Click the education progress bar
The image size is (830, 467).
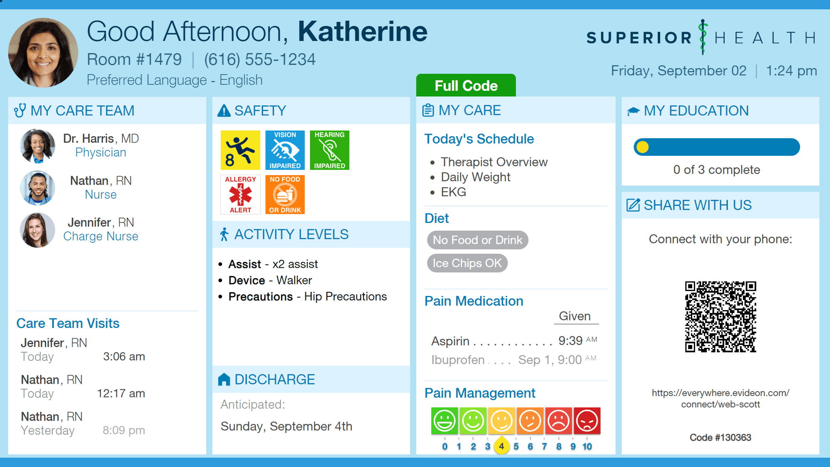(717, 147)
